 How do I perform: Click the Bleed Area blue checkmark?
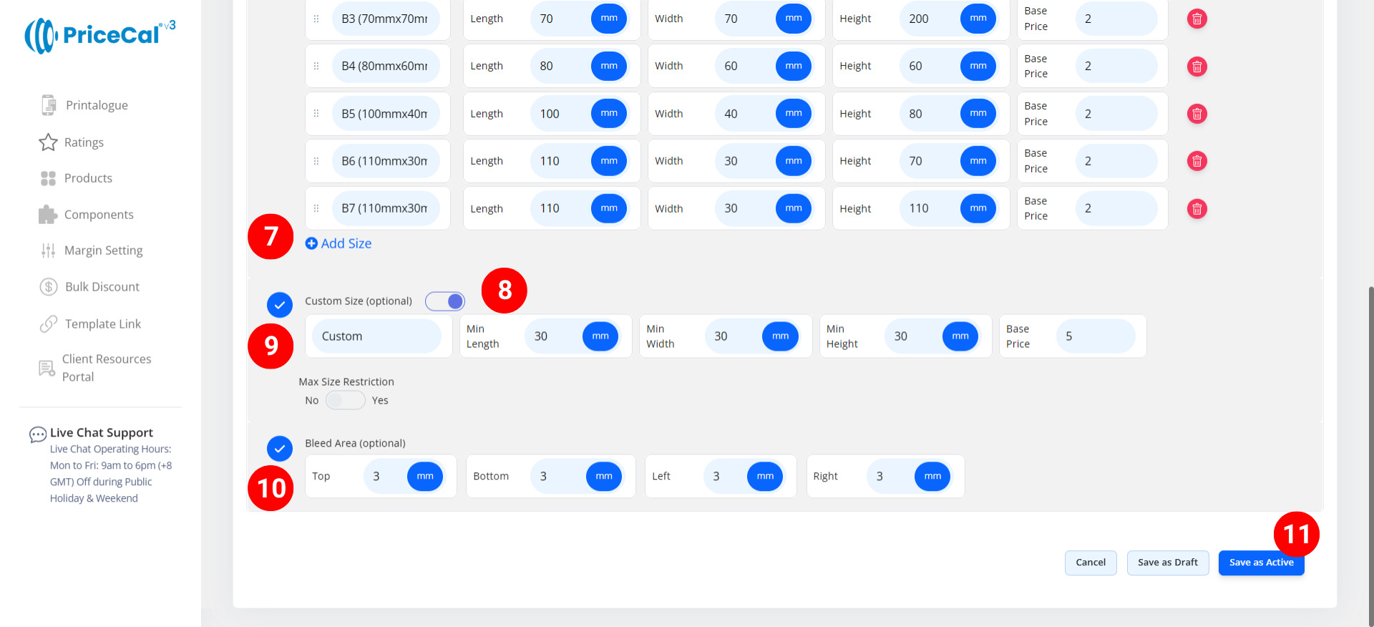280,449
